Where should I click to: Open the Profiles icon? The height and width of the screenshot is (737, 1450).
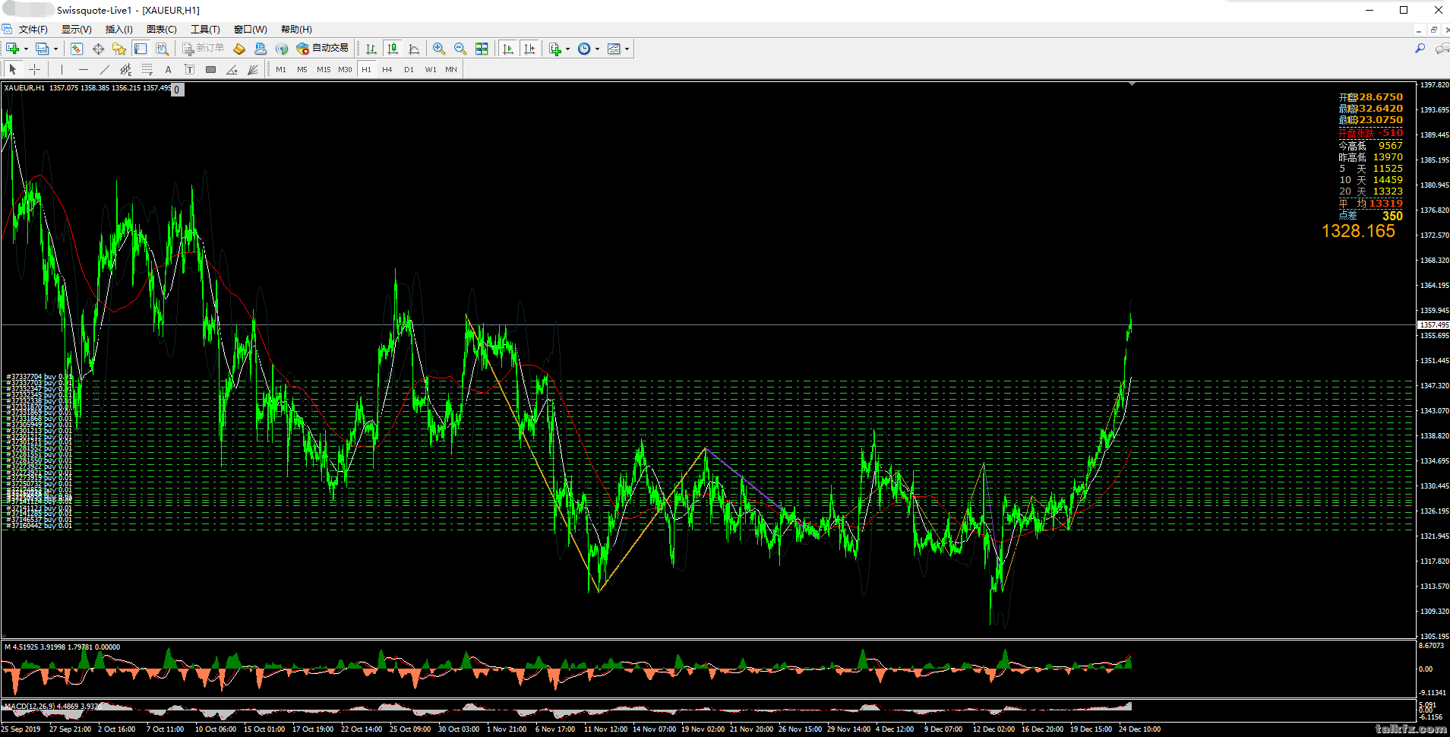point(42,49)
